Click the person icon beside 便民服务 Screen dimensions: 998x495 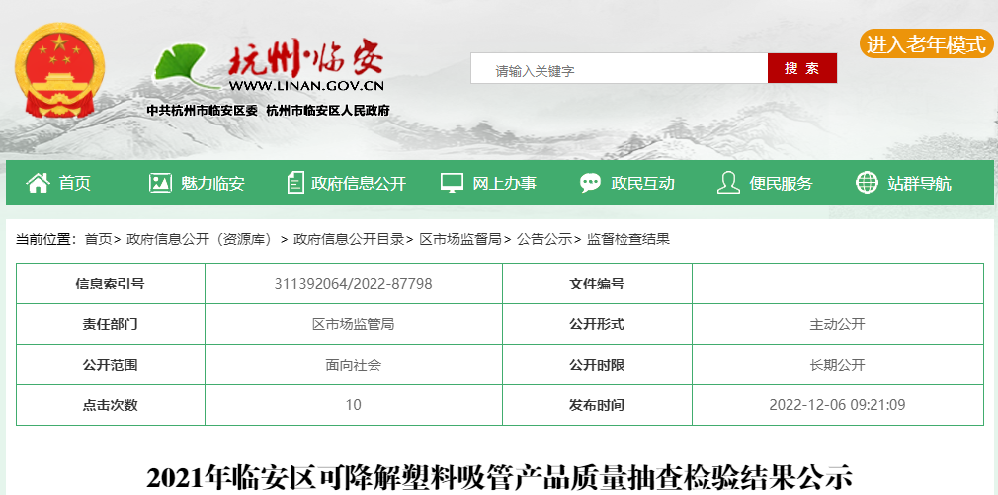728,183
